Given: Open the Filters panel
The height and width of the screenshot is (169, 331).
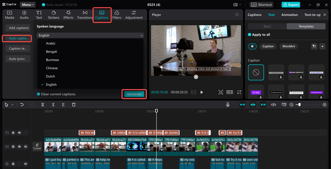Looking at the screenshot, I should [x=117, y=15].
